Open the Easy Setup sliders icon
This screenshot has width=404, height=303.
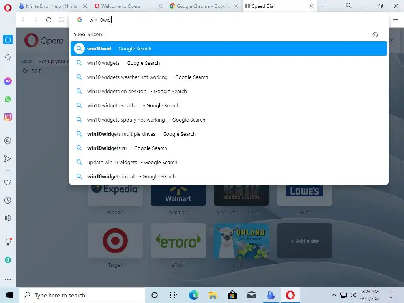(x=396, y=20)
